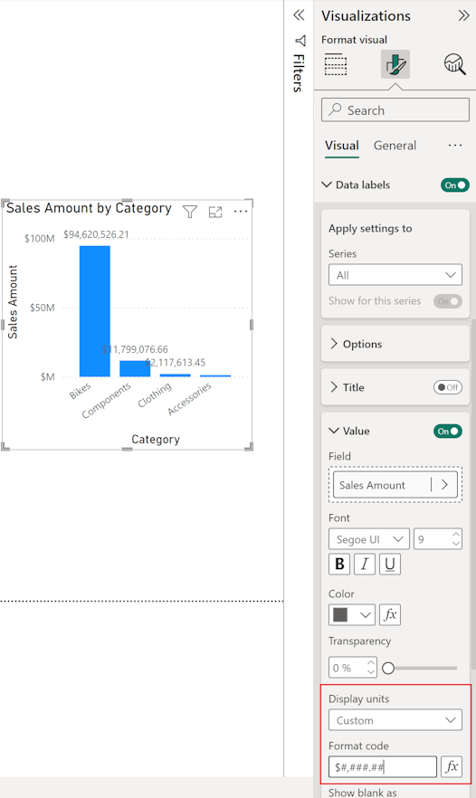Select the Format visual paintbrush icon

395,64
